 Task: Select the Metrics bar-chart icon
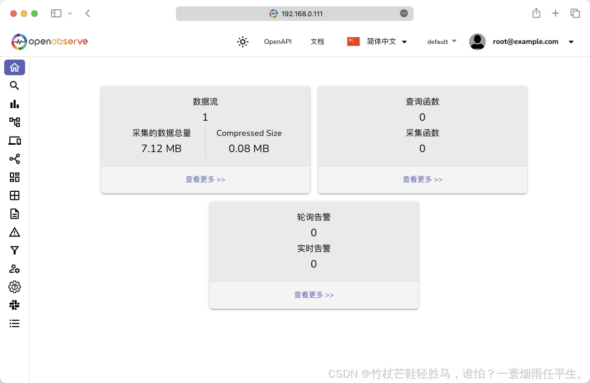14,104
